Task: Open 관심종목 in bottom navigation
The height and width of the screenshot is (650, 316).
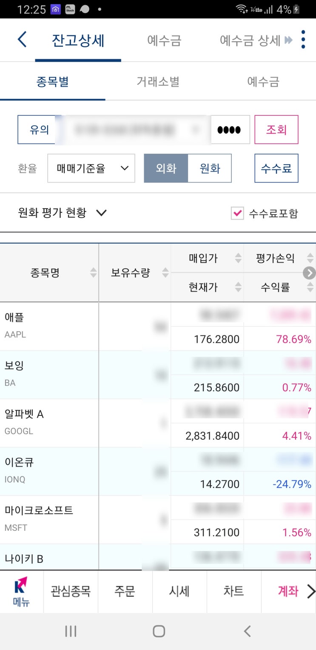Action: tap(71, 591)
